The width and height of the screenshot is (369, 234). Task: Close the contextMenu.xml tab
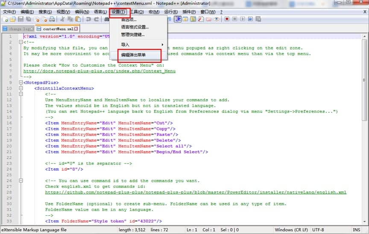(76, 29)
